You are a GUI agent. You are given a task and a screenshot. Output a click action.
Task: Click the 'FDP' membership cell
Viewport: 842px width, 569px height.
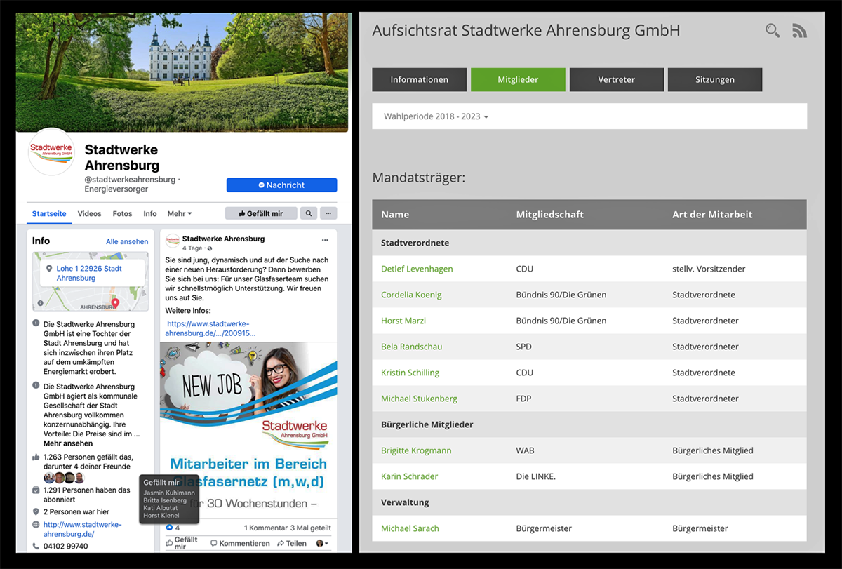click(523, 399)
